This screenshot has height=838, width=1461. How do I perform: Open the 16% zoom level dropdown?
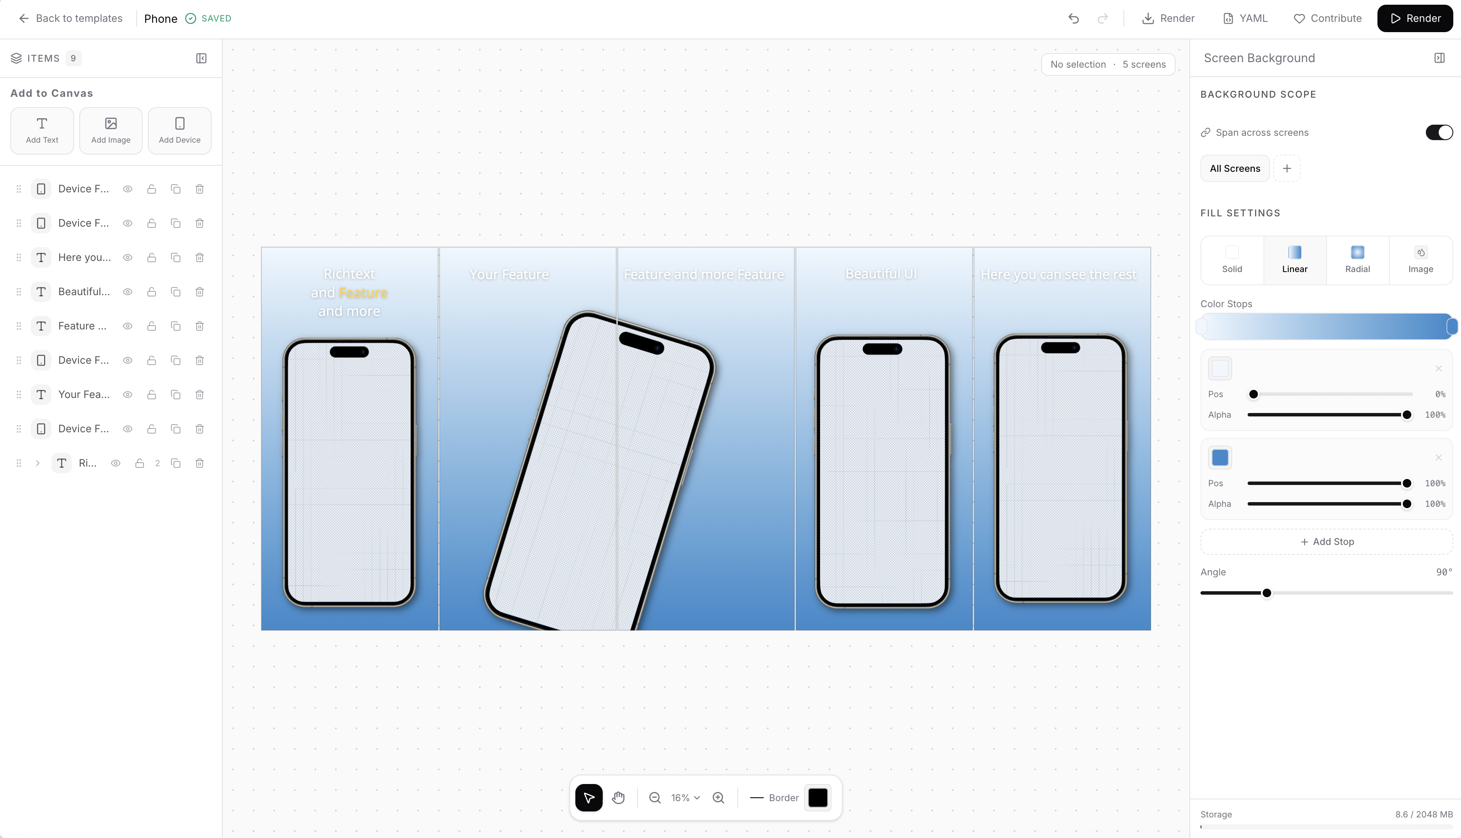(686, 798)
